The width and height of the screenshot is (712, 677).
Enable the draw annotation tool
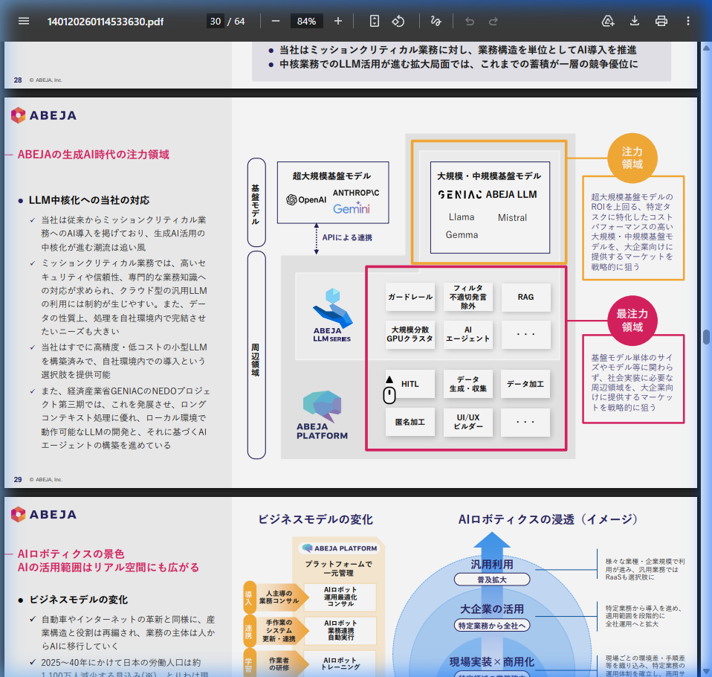pyautogui.click(x=436, y=21)
